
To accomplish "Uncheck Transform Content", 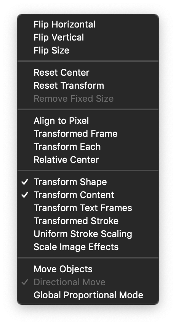I will click(x=88, y=195).
